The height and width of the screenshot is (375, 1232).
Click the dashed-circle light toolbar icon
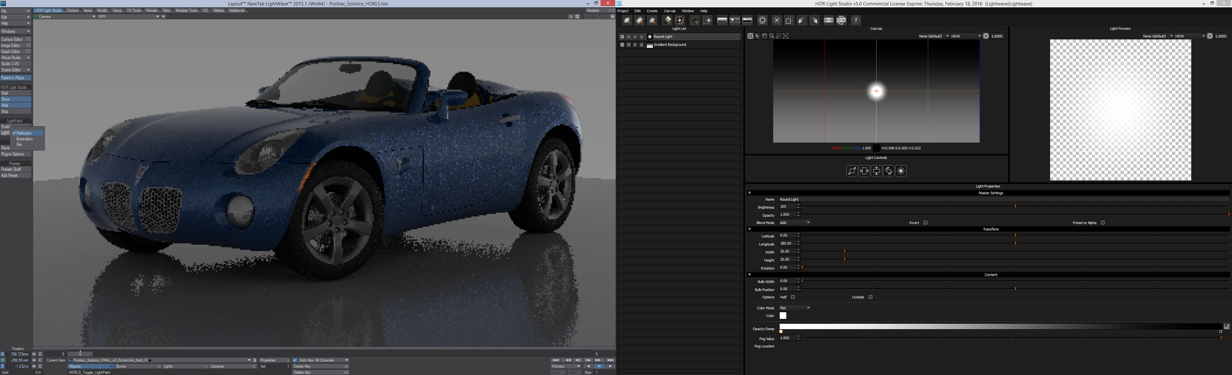[695, 20]
